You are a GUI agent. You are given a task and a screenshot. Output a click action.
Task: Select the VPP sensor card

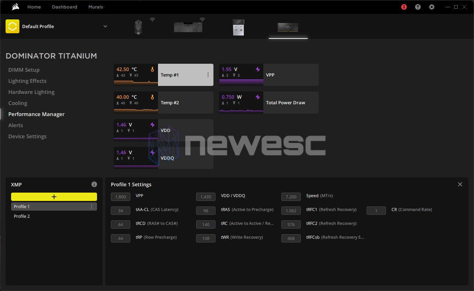point(269,75)
